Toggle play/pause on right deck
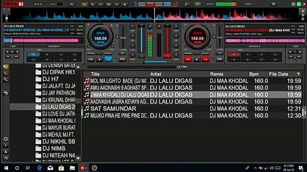307x172 pixels. coord(206,59)
